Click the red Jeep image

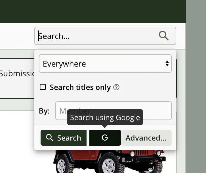pos(110,162)
